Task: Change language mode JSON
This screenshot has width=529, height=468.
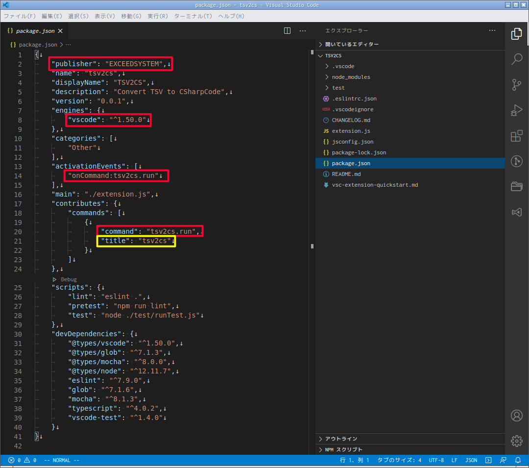Action: point(471,460)
